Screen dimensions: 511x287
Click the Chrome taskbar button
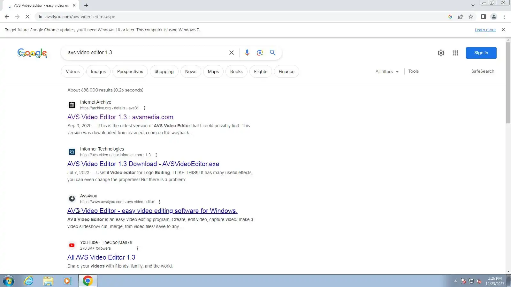coord(88,281)
